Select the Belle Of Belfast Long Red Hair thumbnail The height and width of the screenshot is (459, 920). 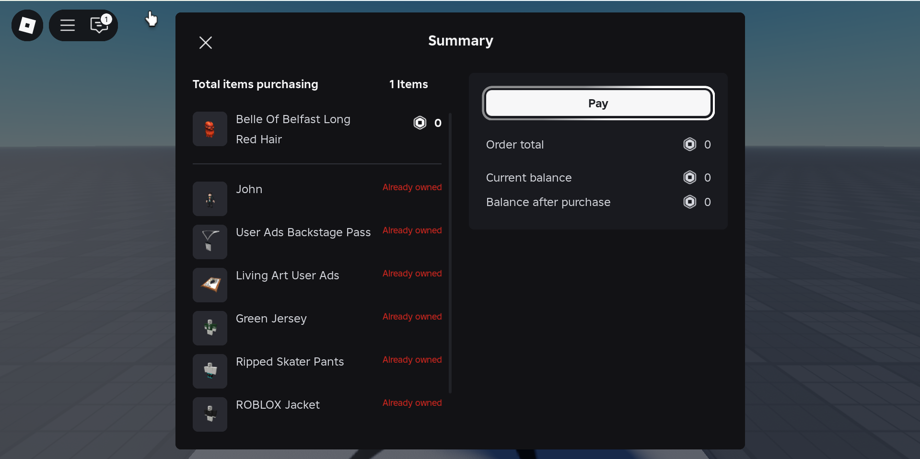pyautogui.click(x=210, y=128)
